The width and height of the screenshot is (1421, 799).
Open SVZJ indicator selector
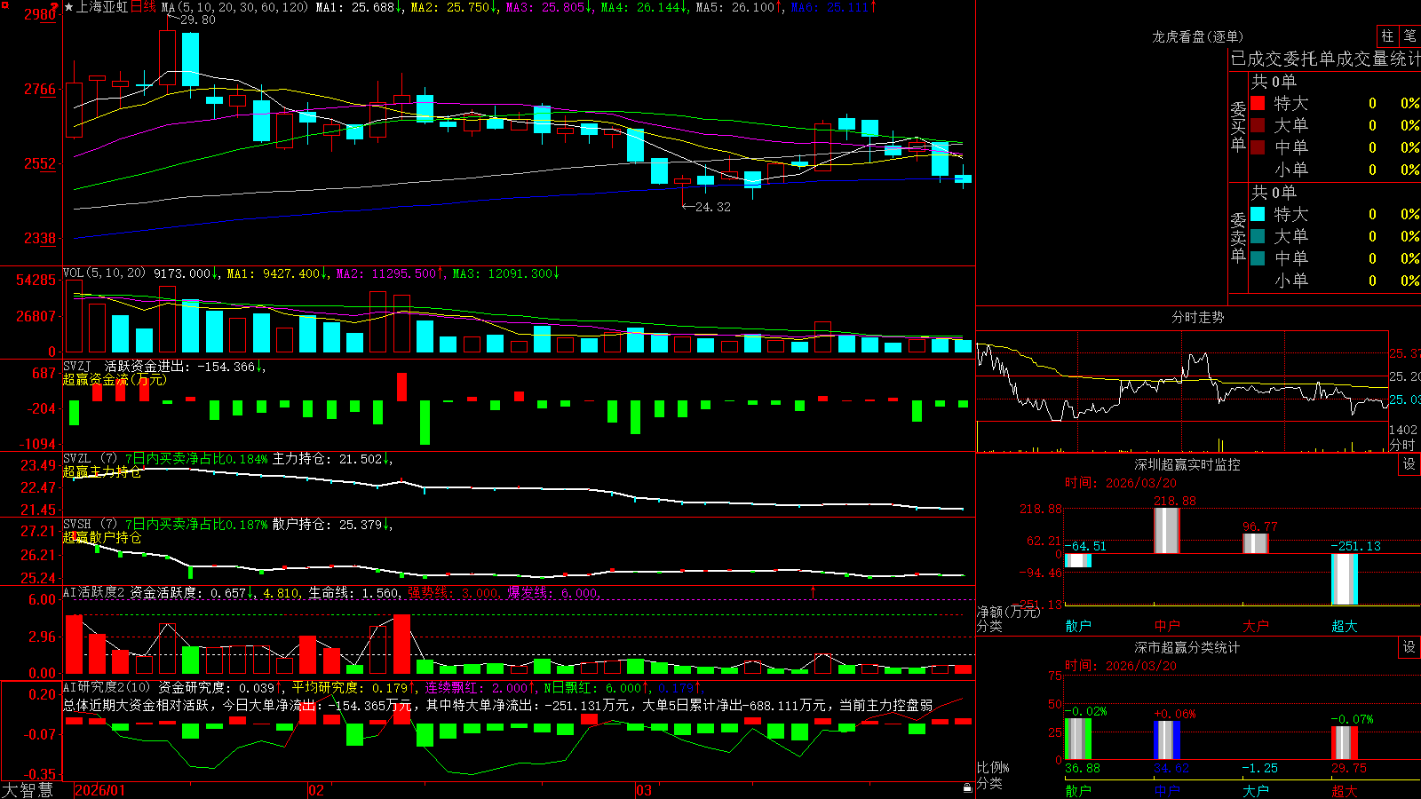[x=77, y=366]
